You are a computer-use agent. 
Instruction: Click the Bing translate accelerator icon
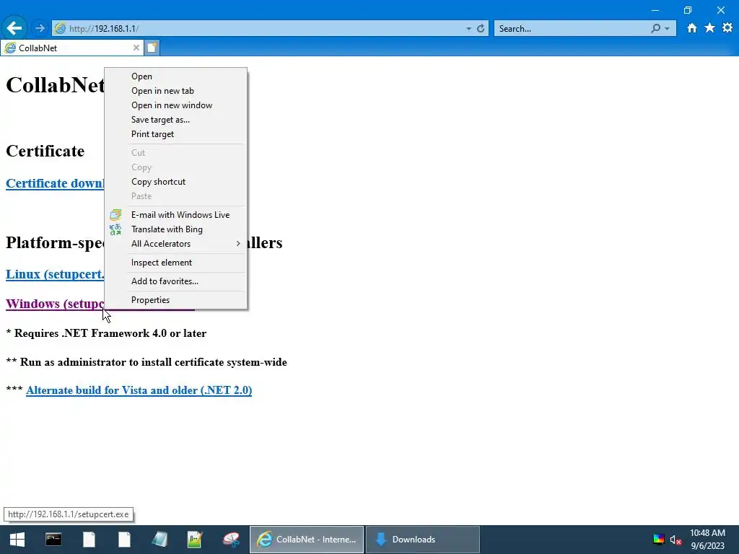[x=115, y=229]
